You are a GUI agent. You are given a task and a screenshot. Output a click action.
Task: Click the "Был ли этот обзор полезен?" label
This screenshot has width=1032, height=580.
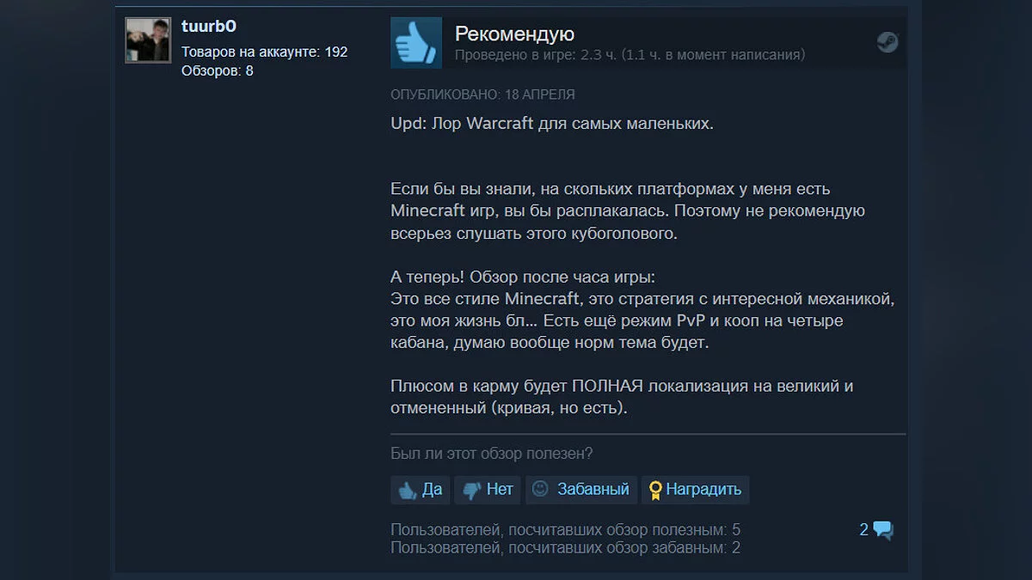pos(492,454)
